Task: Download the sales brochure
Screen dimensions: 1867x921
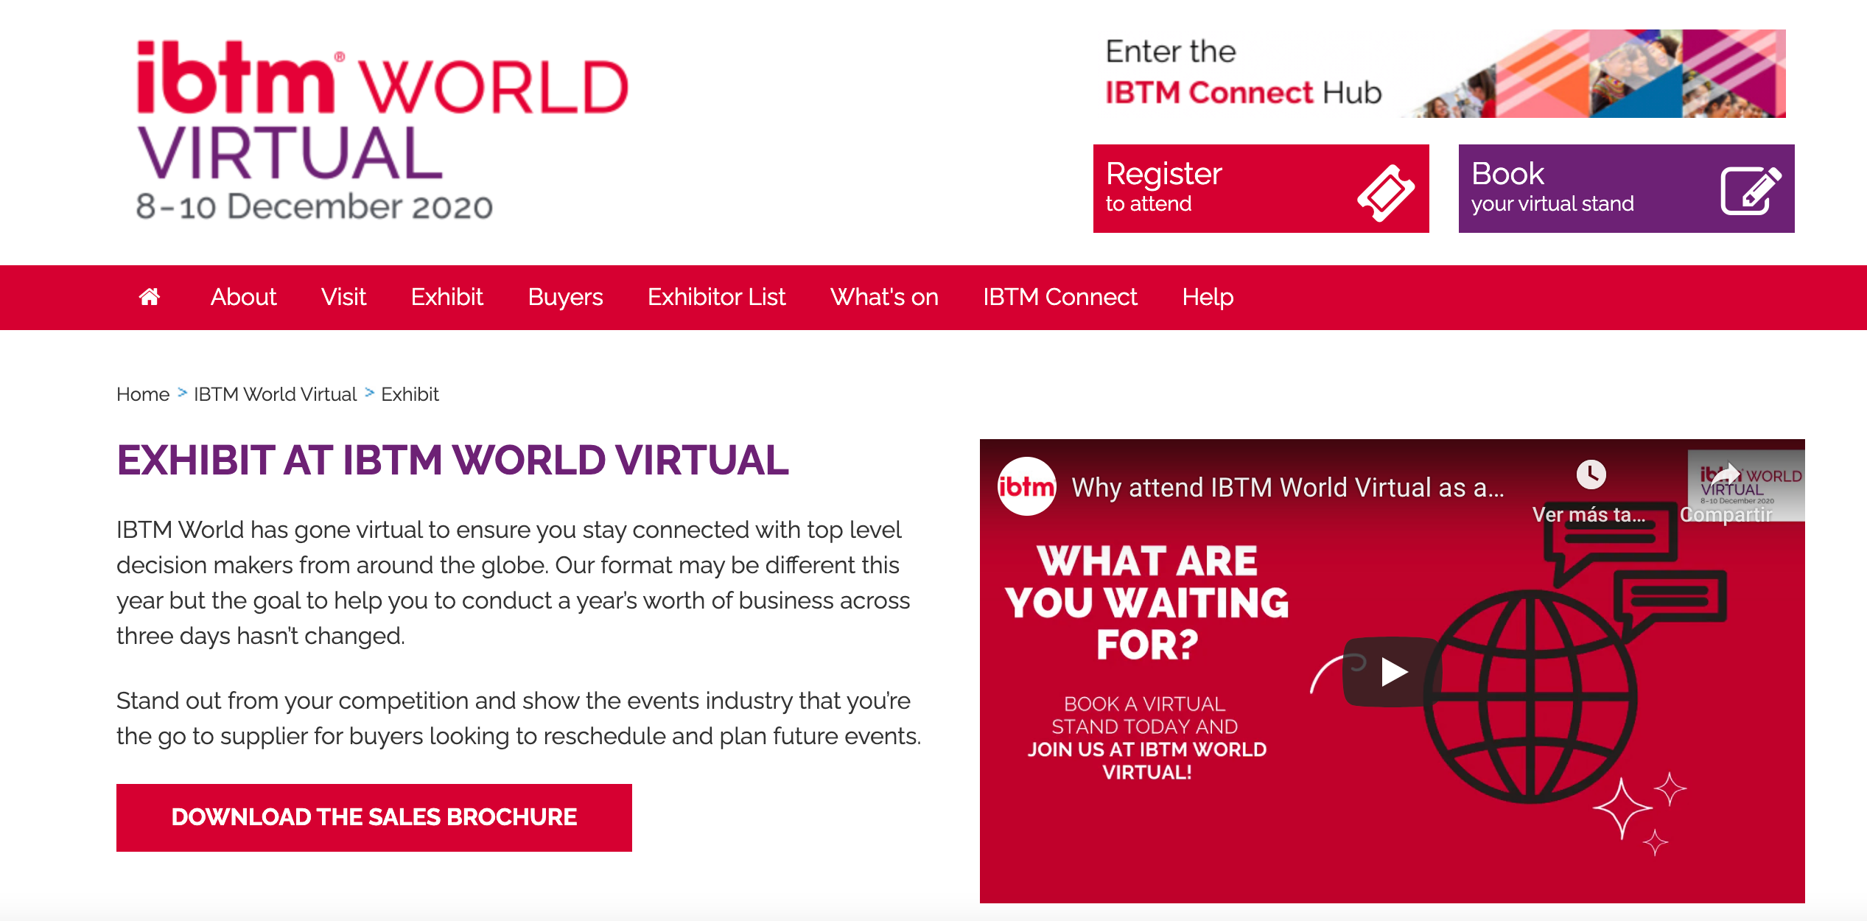Action: 374,818
